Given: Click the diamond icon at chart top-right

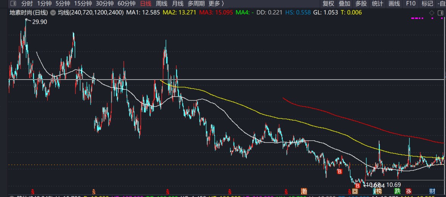Looking at the screenshot, I should (x=432, y=13).
